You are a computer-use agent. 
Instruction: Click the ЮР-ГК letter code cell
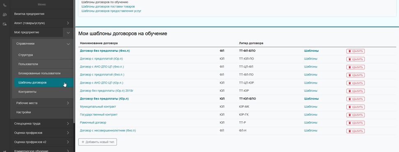point(244,114)
